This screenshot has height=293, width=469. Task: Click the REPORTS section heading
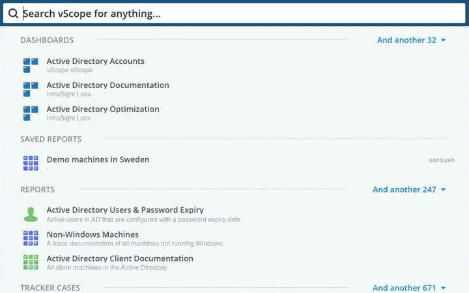37,189
